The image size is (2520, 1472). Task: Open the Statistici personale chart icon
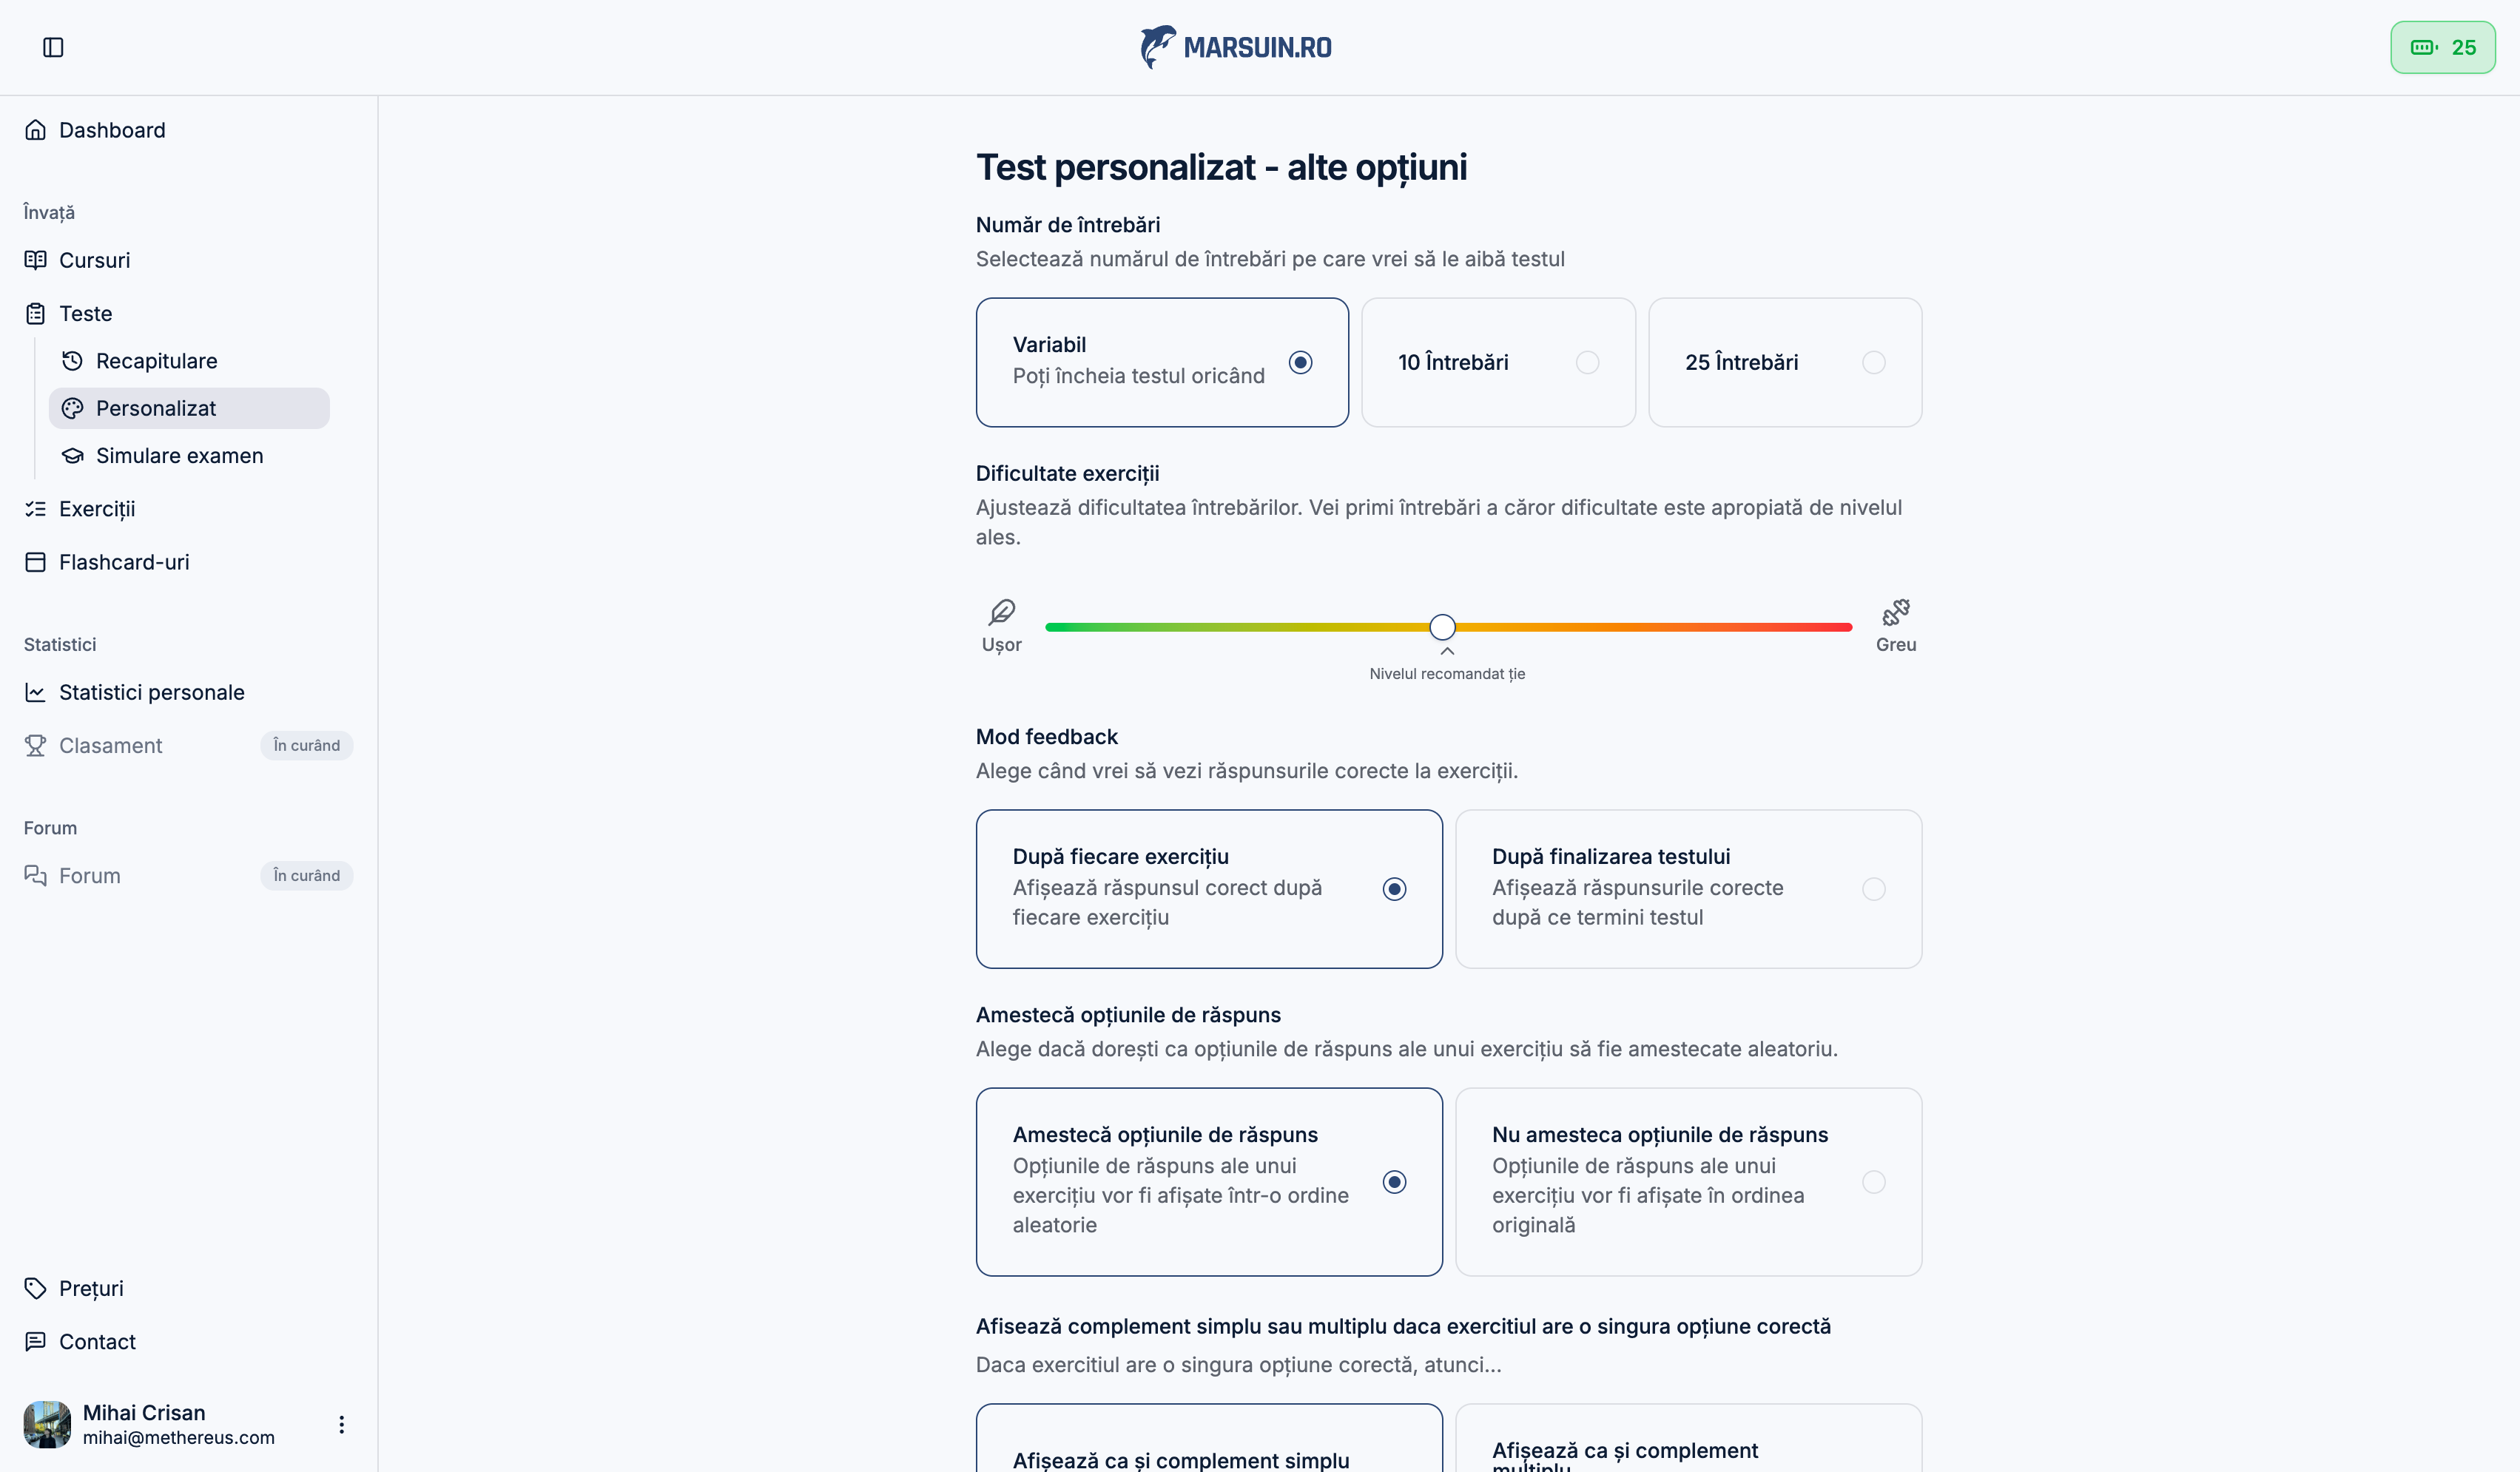pyautogui.click(x=35, y=692)
